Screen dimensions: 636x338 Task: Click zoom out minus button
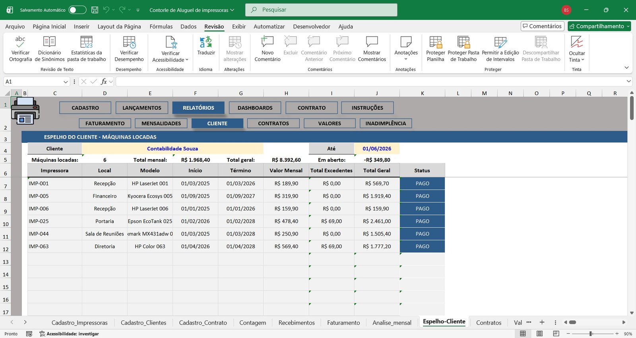568,334
